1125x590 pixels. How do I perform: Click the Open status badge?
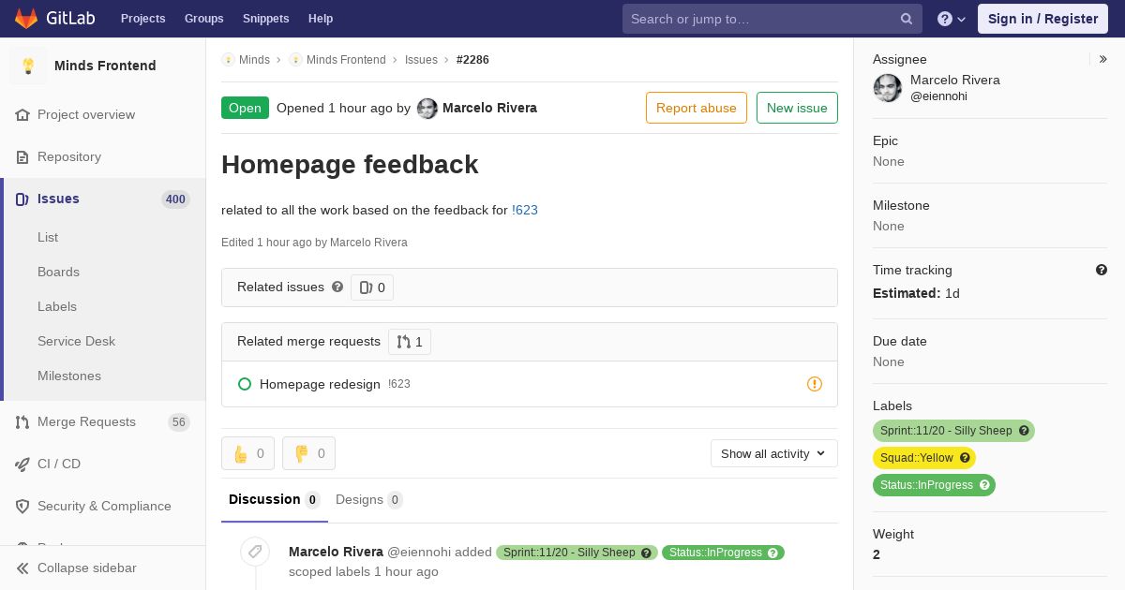[x=245, y=108]
